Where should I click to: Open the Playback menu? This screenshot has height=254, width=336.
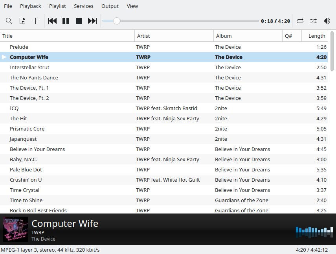coord(30,6)
